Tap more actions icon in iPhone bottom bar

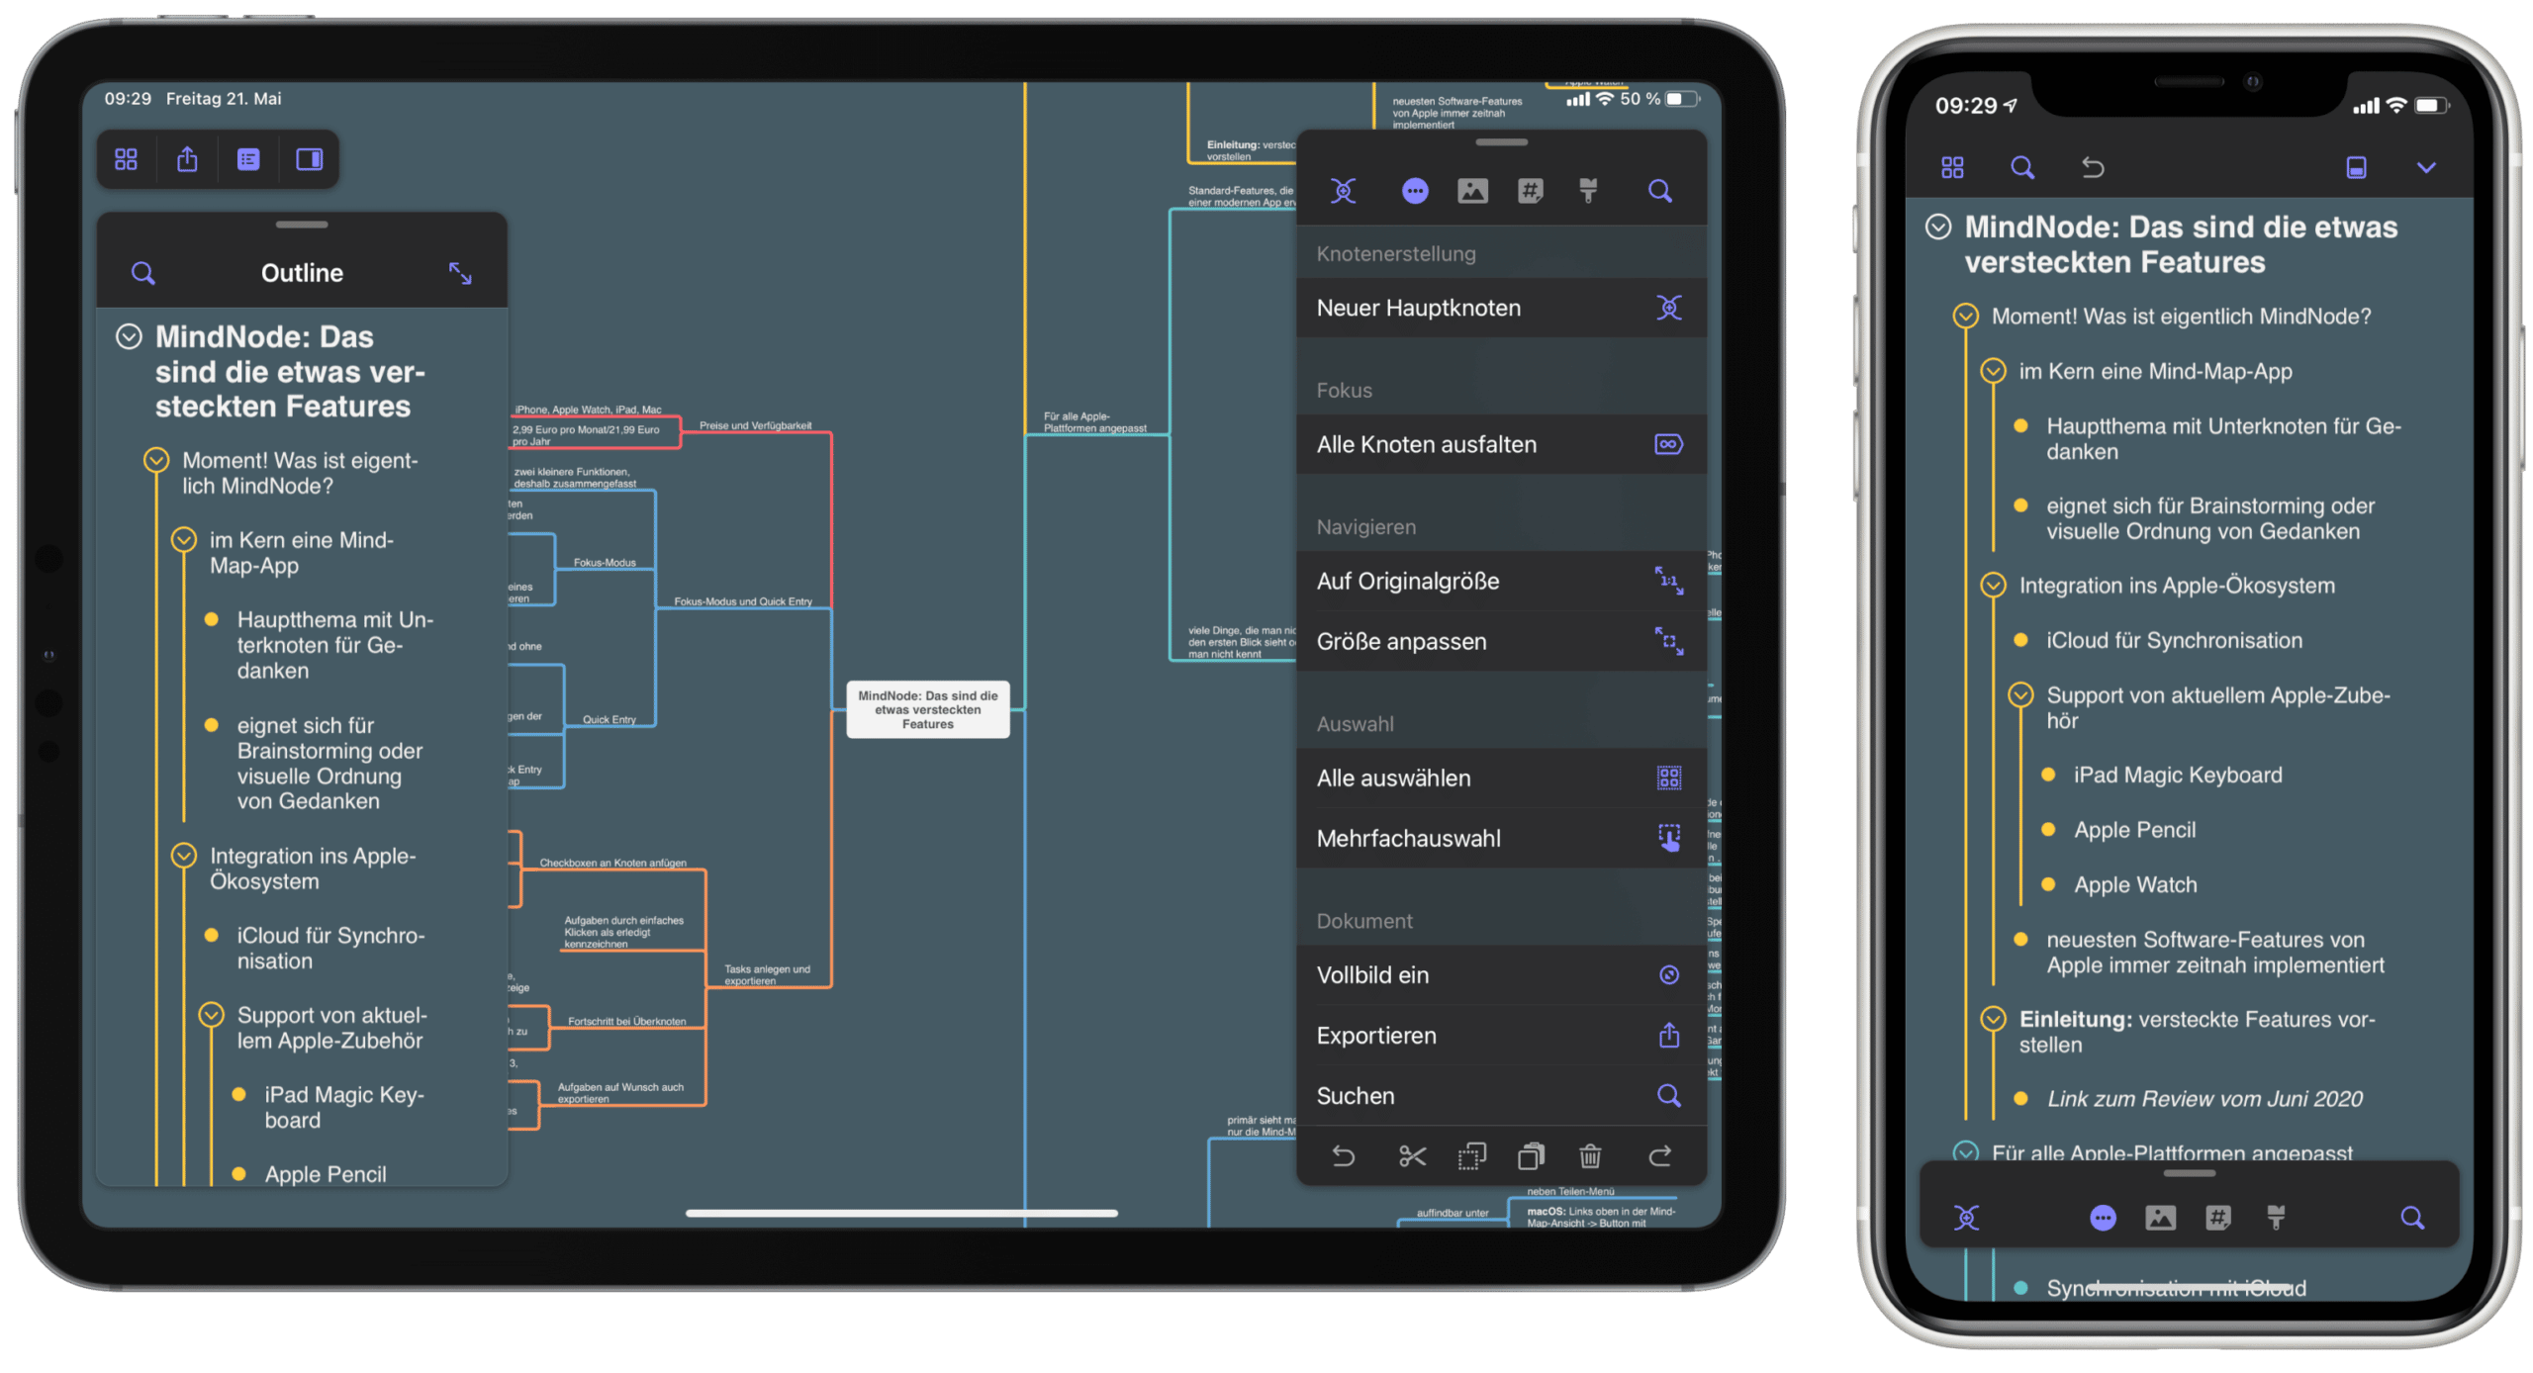coord(2103,1217)
